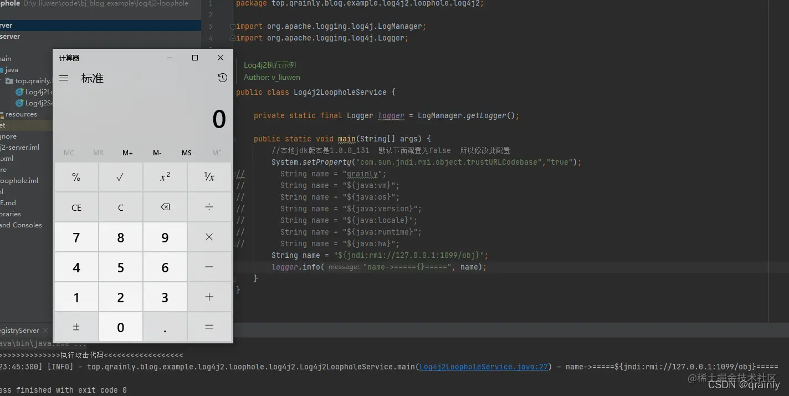This screenshot has width=789, height=396.
Task: Click the equals key
Action: (x=209, y=327)
